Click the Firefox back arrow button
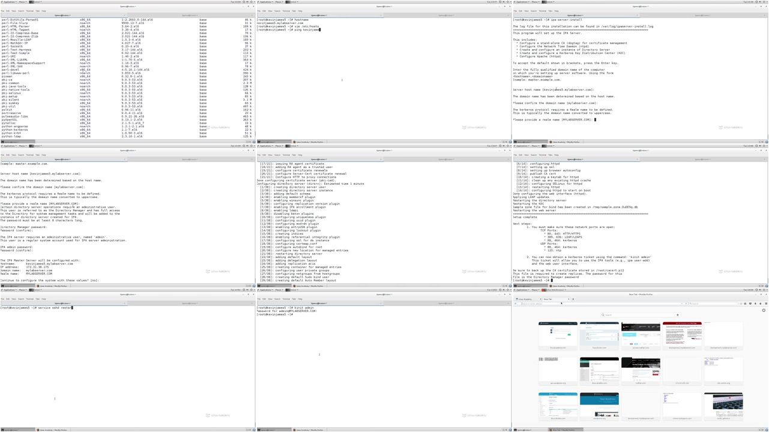 (516, 304)
